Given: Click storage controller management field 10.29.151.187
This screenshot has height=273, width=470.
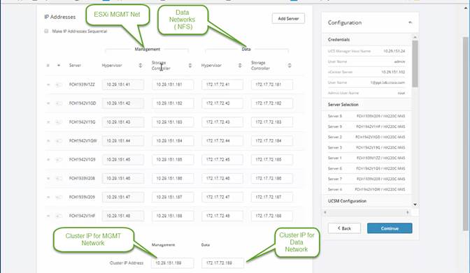Looking at the screenshot, I should click(x=173, y=198).
